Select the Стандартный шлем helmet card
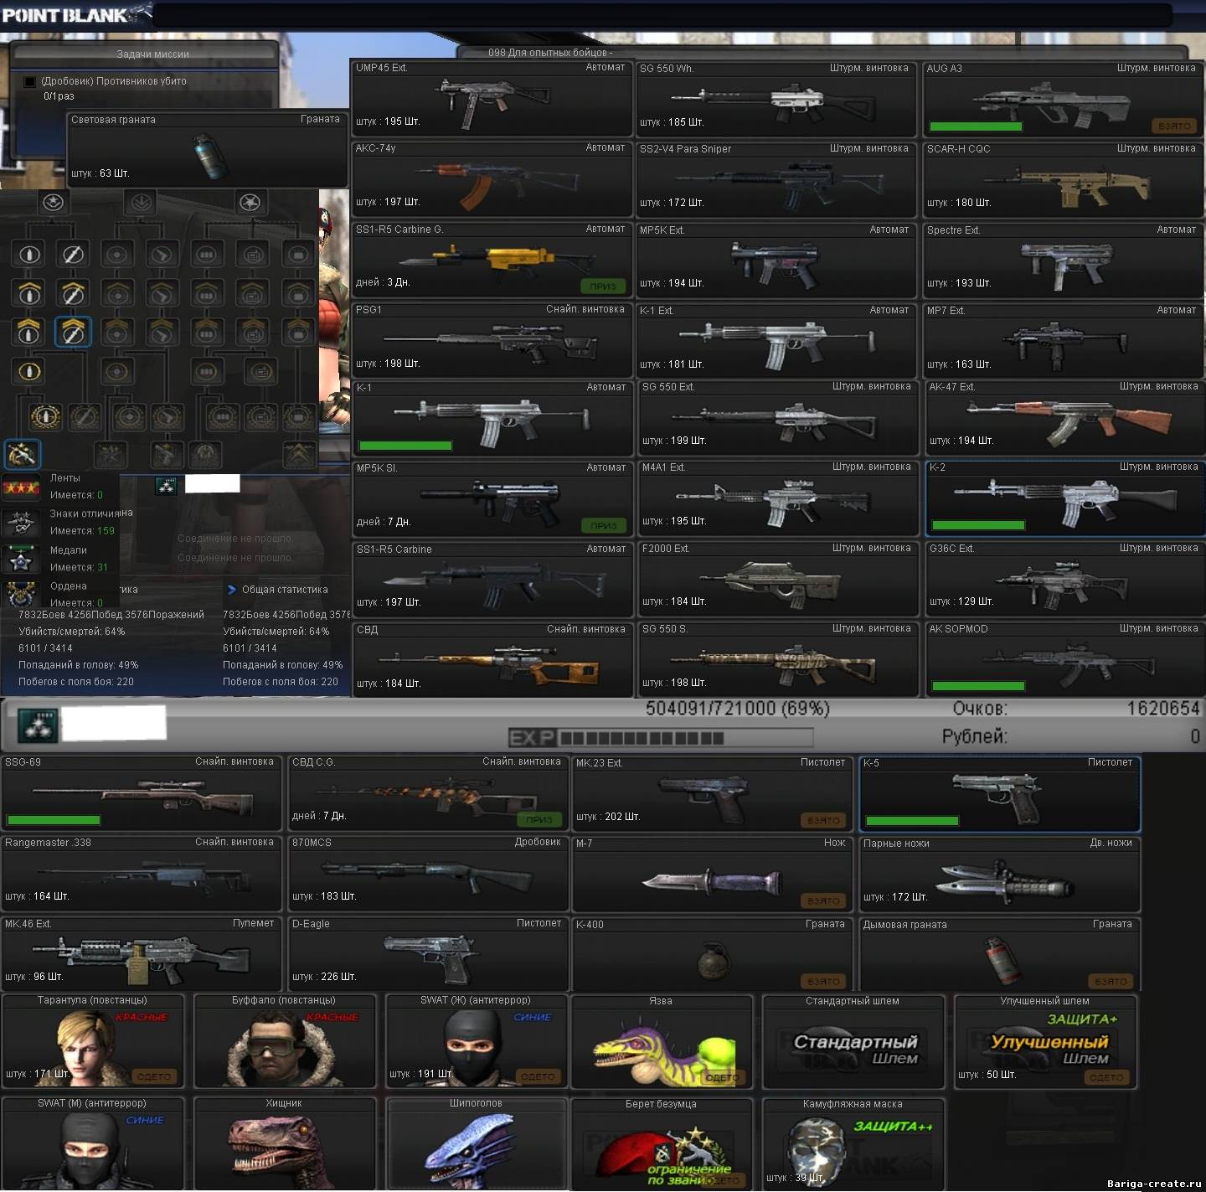Viewport: 1206px width, 1192px height. pos(853,1042)
